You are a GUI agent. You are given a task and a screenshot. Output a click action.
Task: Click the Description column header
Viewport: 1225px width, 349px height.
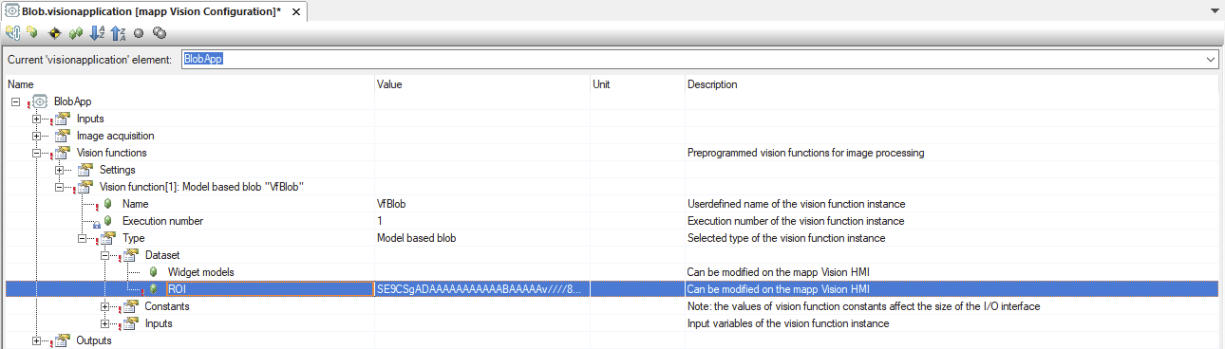[712, 84]
